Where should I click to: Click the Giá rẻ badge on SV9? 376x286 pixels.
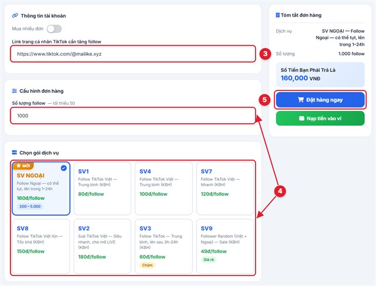[209, 260]
